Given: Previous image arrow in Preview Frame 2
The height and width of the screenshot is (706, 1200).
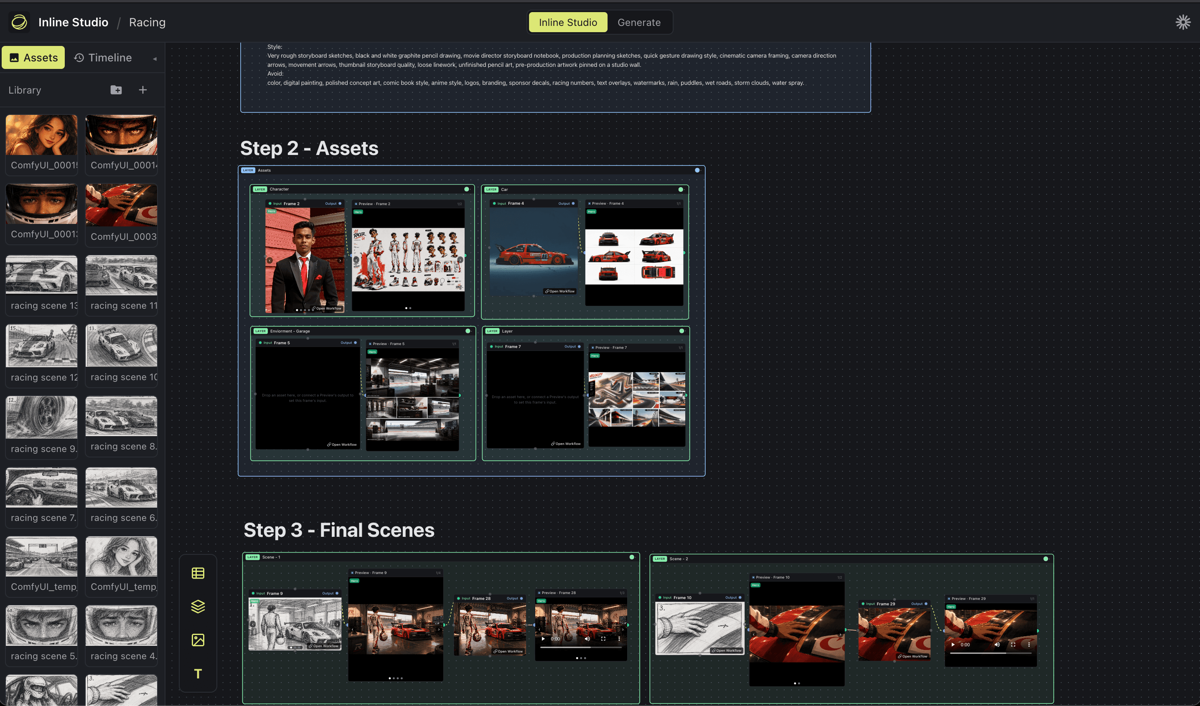Looking at the screenshot, I should [356, 260].
